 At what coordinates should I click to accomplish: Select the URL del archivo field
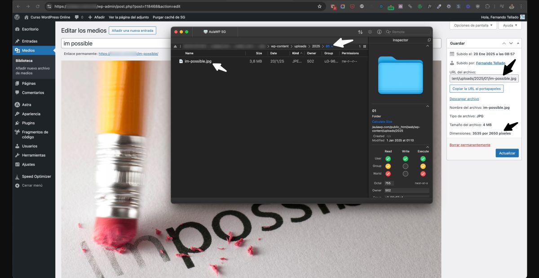[484, 78]
